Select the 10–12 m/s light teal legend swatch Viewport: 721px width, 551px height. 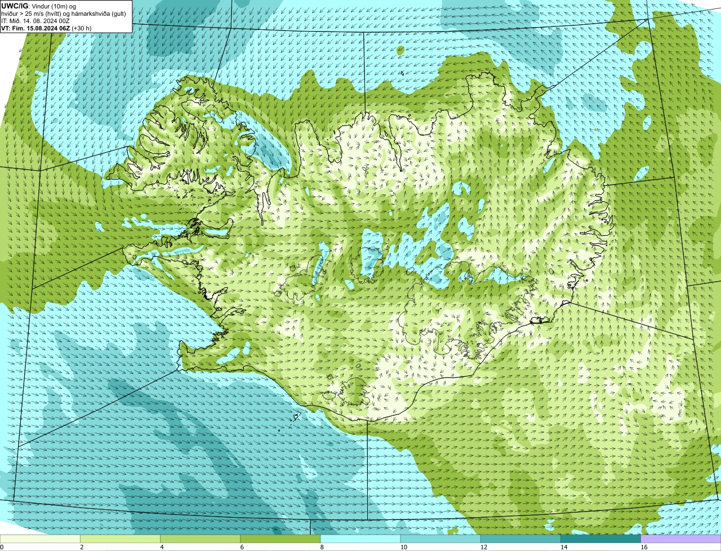(440, 539)
